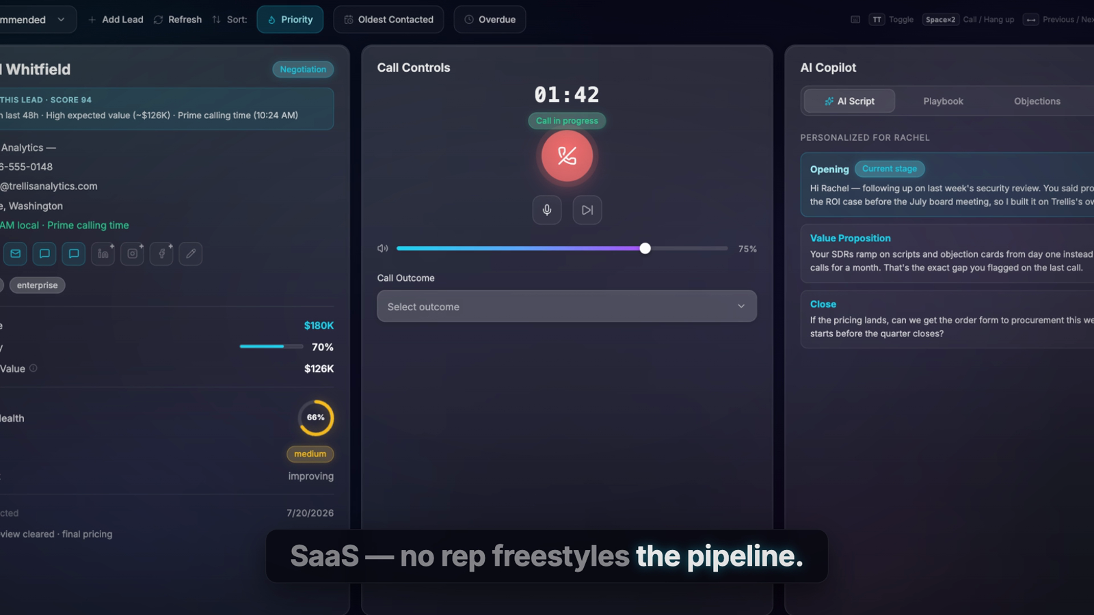This screenshot has height=615, width=1094.
Task: Mute the microphone during the call
Action: [547, 210]
